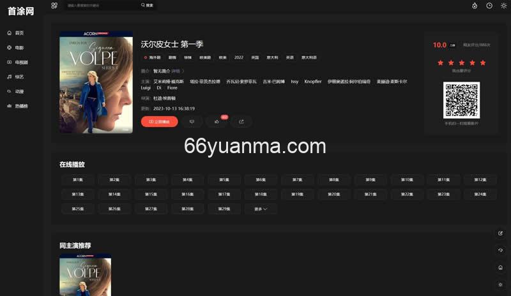Select the 2022 year tag

pyautogui.click(x=238, y=57)
